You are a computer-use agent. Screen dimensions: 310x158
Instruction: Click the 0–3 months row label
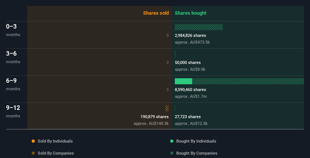click(13, 30)
